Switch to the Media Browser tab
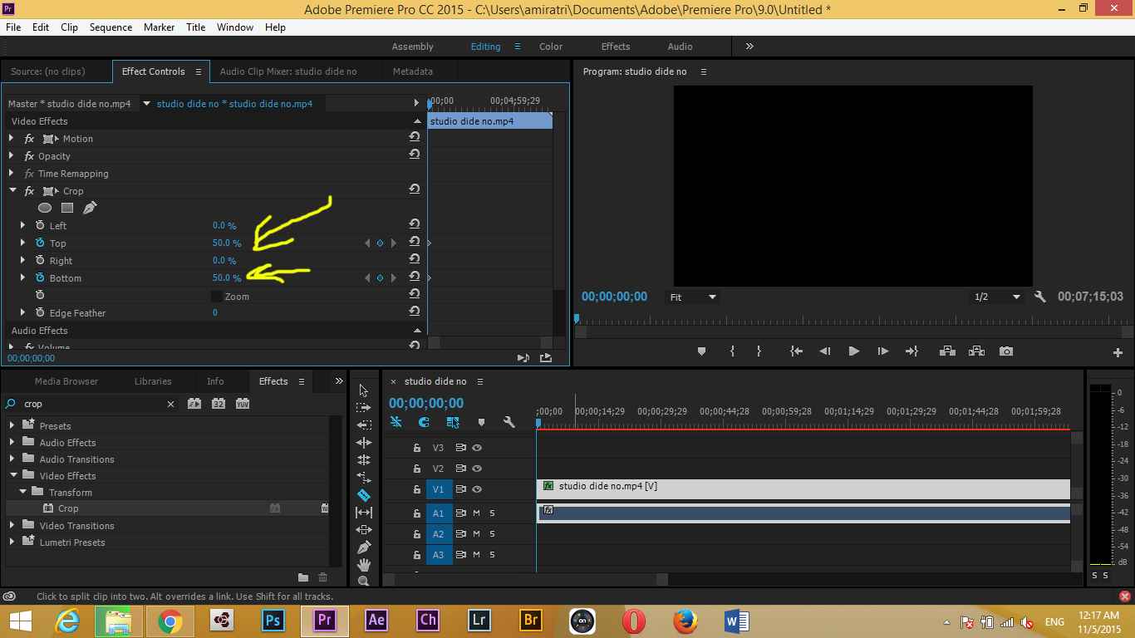Image resolution: width=1135 pixels, height=638 pixels. click(66, 381)
